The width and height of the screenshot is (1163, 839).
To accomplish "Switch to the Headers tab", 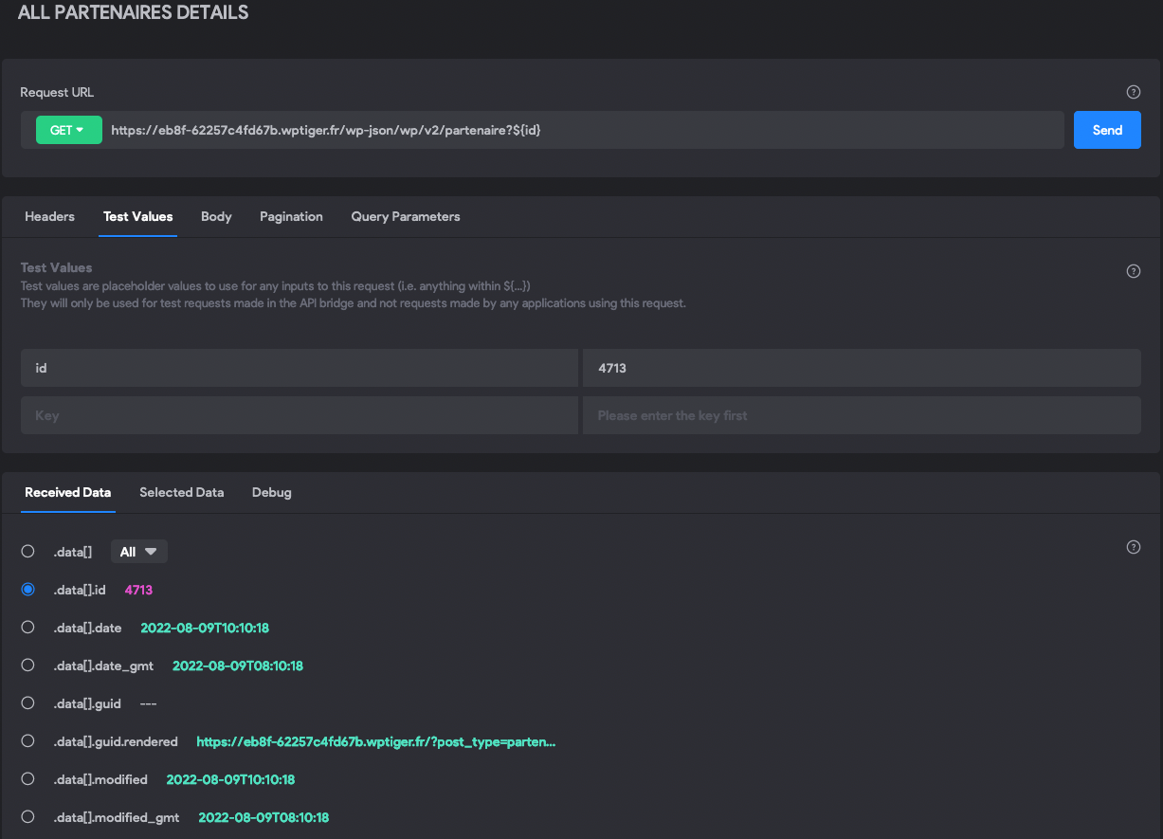I will (x=49, y=217).
